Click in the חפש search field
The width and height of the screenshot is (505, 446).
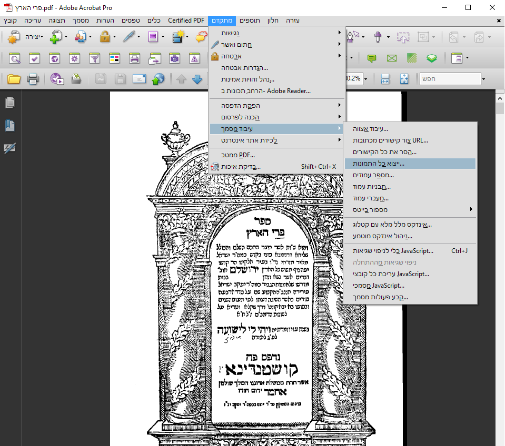(x=449, y=79)
